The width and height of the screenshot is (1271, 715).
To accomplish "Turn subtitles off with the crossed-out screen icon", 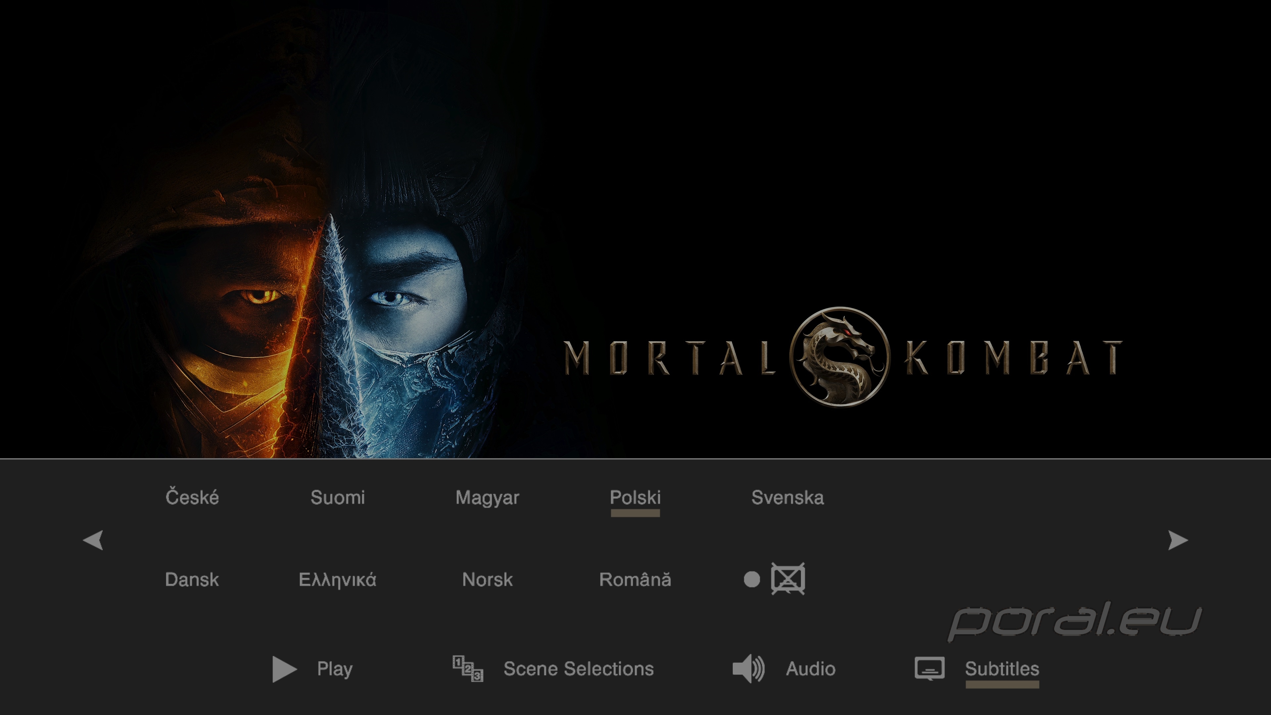I will click(x=788, y=578).
